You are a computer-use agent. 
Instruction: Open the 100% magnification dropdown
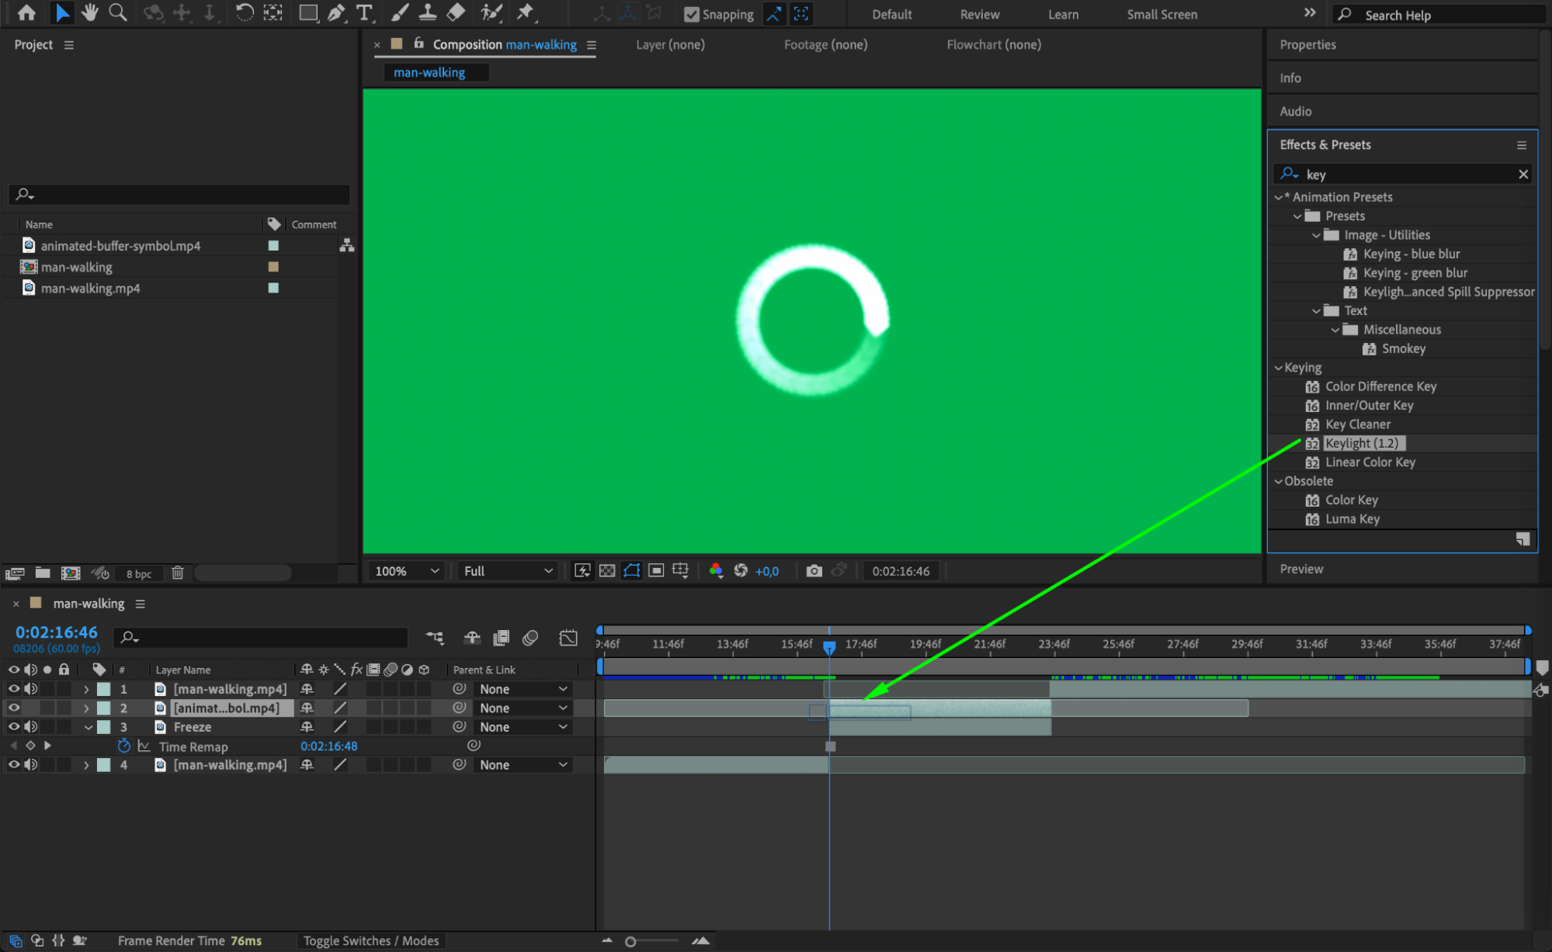407,571
